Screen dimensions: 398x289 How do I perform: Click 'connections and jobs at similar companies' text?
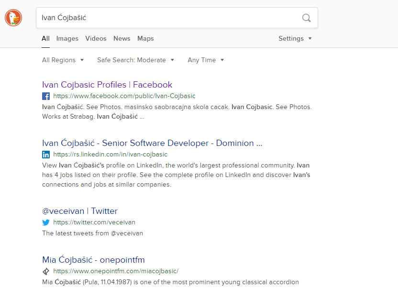coord(107,184)
